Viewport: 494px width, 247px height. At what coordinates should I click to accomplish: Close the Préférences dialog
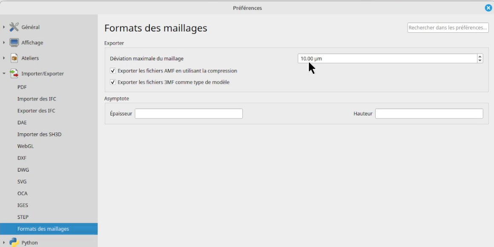(488, 8)
